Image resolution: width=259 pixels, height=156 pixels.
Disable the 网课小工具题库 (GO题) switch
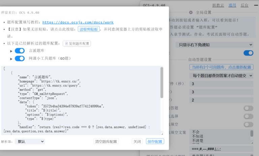tap(20, 58)
